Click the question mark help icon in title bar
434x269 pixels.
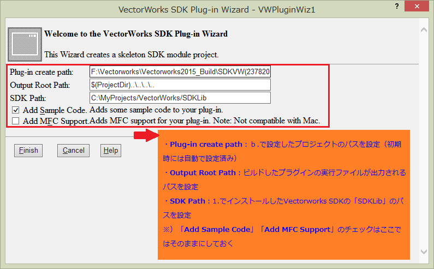(397, 6)
